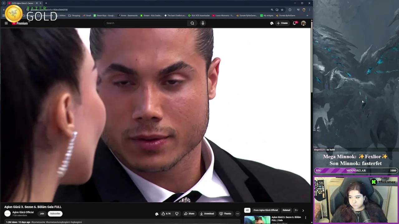Open the Chrome profile avatar
399x224 pixels.
coord(304,10)
